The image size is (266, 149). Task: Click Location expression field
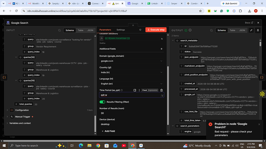click(x=131, y=38)
